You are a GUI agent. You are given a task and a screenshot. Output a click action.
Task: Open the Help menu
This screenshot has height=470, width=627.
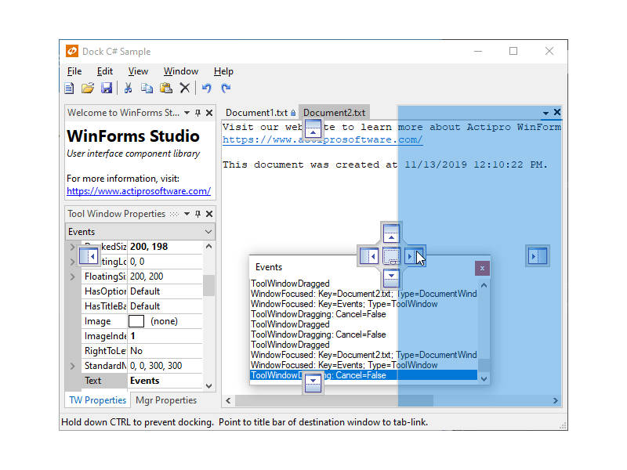(223, 71)
